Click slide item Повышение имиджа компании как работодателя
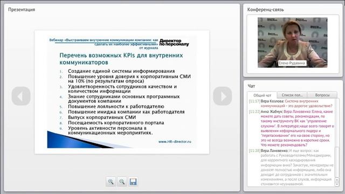 click(126, 112)
